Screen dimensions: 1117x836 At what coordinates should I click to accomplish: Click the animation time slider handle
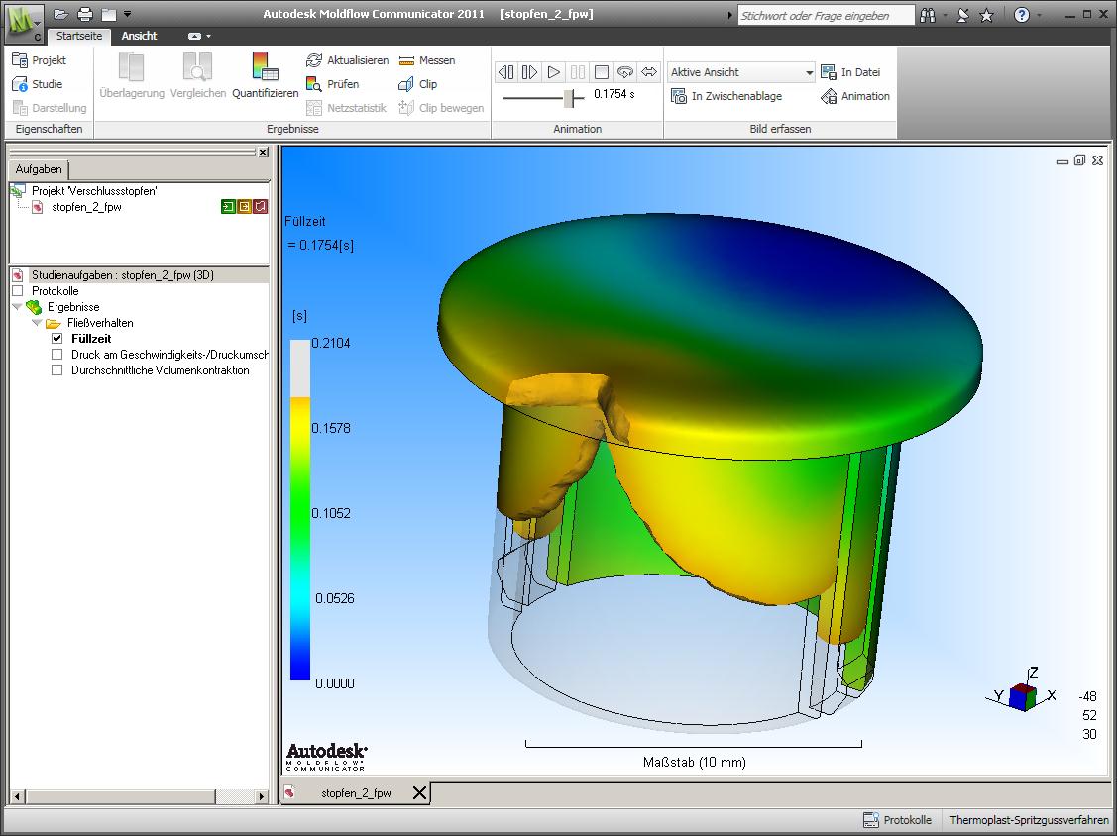tap(569, 97)
